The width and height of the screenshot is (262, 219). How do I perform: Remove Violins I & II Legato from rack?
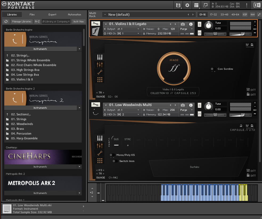coord(255,22)
